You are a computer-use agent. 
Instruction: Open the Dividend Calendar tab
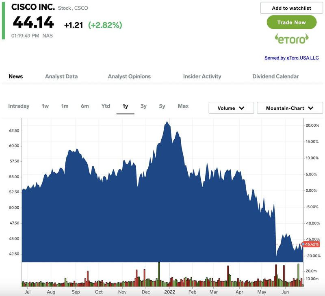click(x=275, y=76)
